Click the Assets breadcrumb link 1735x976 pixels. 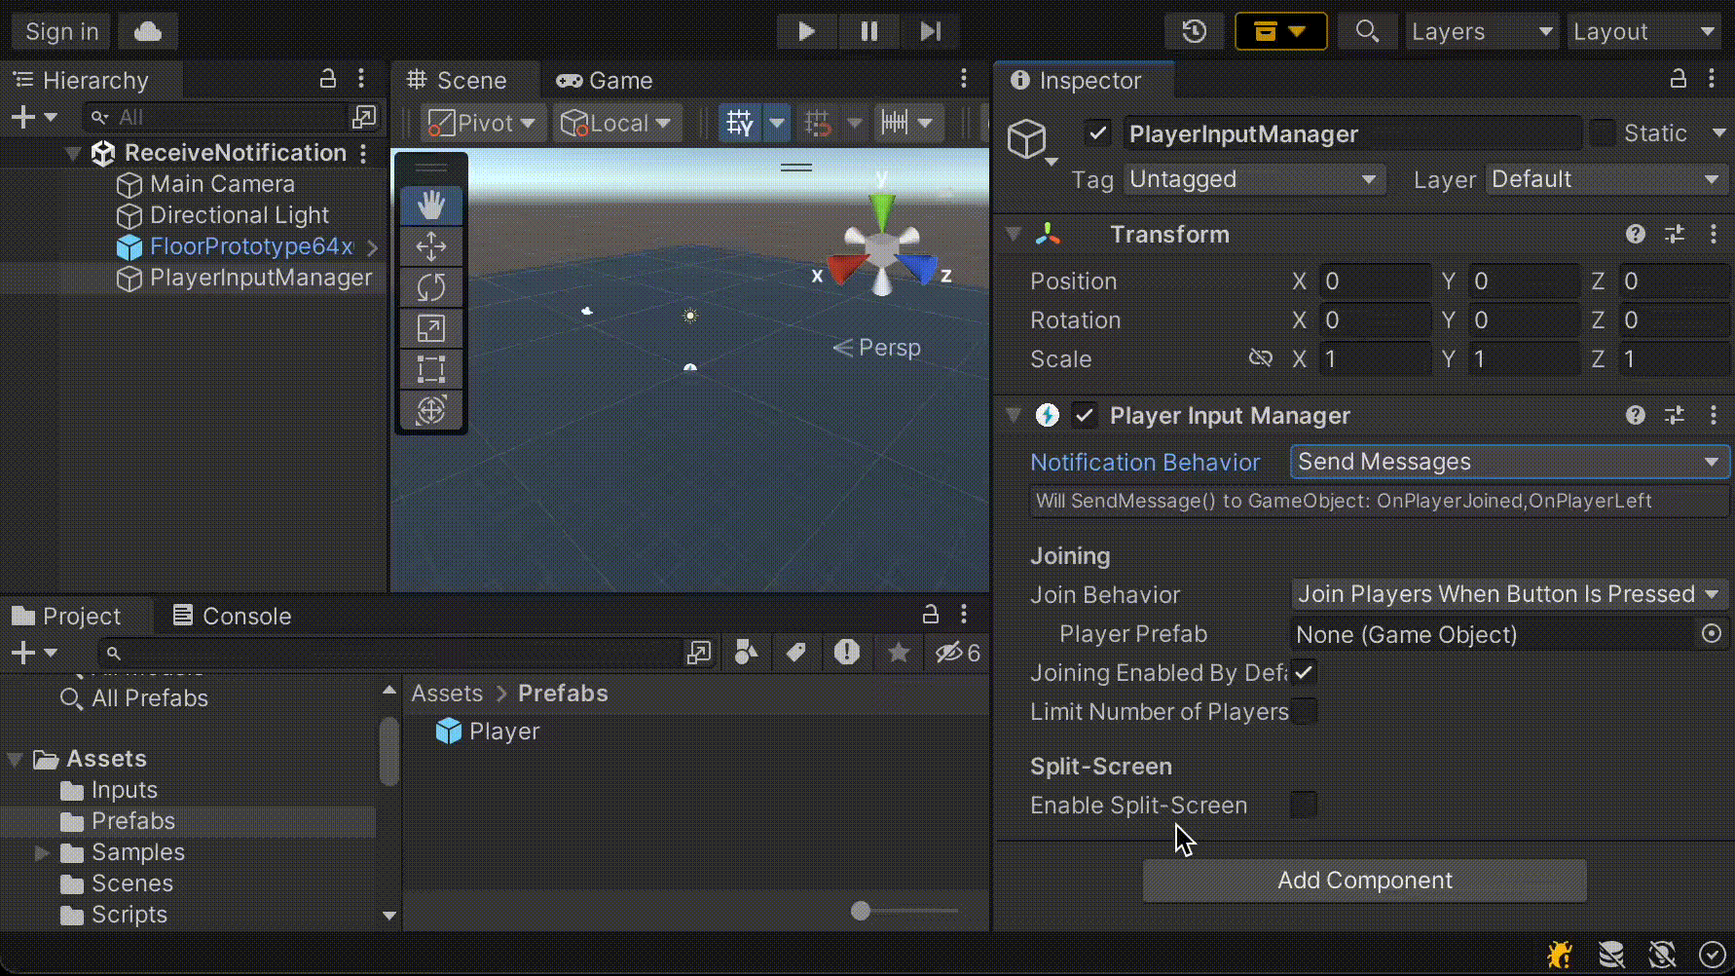click(447, 694)
